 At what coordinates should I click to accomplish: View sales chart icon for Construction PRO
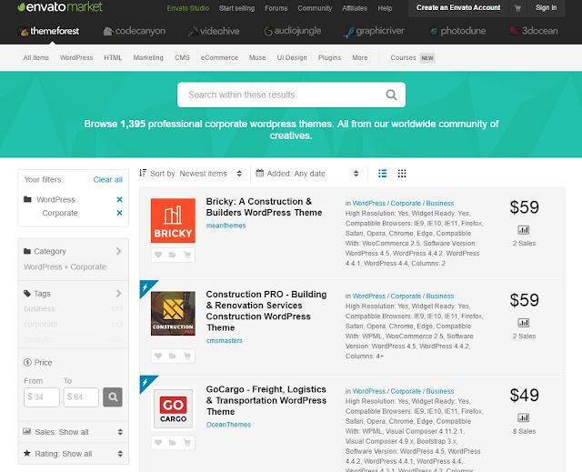[x=524, y=323]
